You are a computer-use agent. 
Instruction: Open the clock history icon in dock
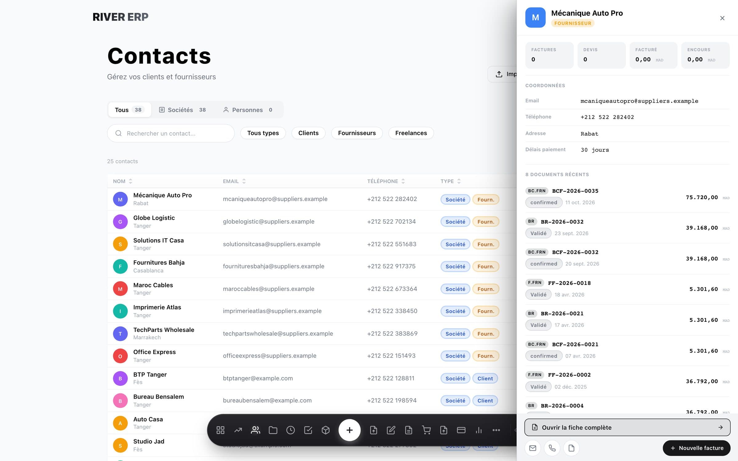[x=291, y=430]
